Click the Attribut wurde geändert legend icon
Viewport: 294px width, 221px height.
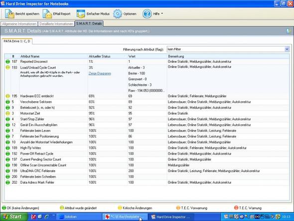tap(62, 208)
